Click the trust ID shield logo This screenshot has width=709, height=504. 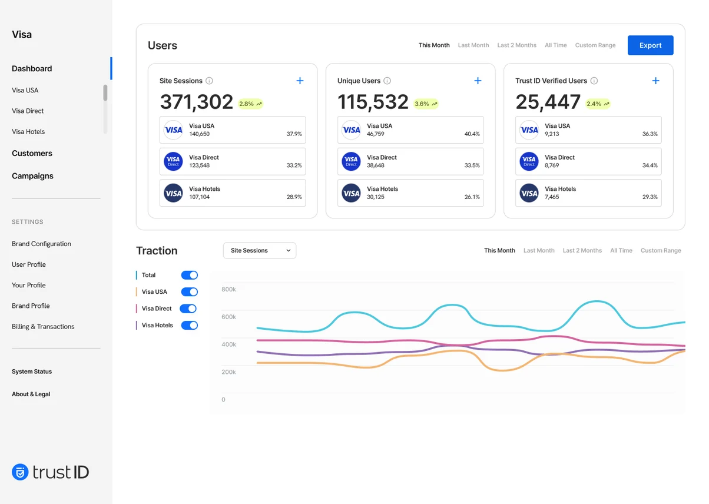click(20, 472)
